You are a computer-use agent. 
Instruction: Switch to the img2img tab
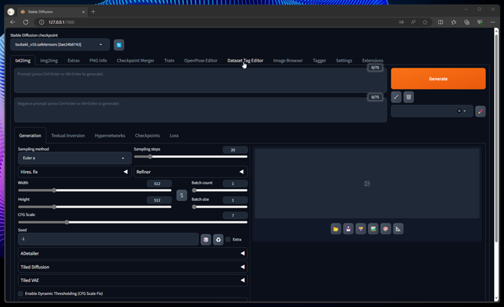point(49,60)
